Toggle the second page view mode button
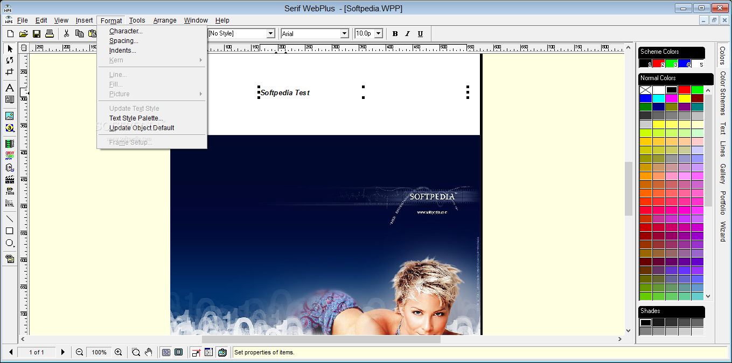This screenshot has height=363, width=732. pyautogui.click(x=178, y=352)
